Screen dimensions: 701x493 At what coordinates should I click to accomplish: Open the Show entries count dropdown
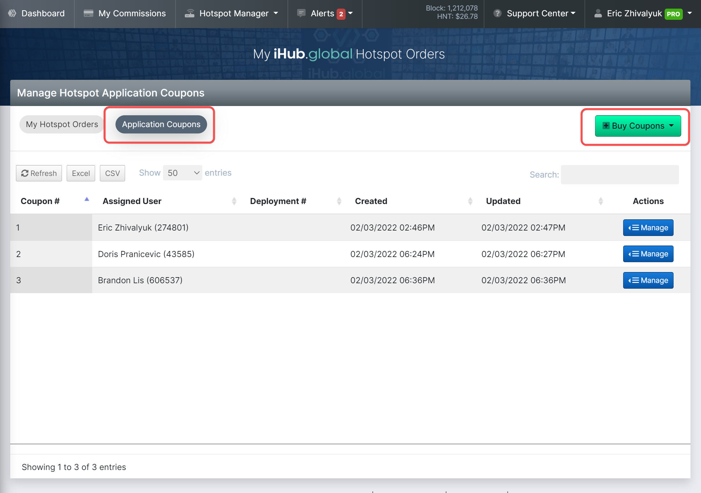click(183, 173)
